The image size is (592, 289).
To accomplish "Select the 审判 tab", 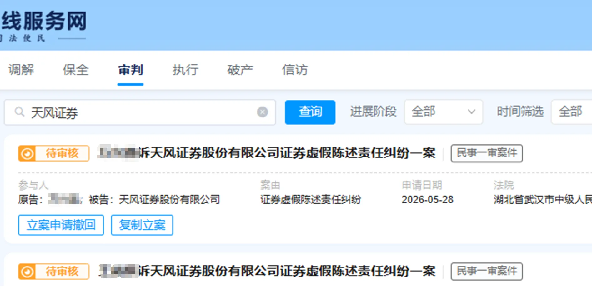I will click(x=131, y=70).
